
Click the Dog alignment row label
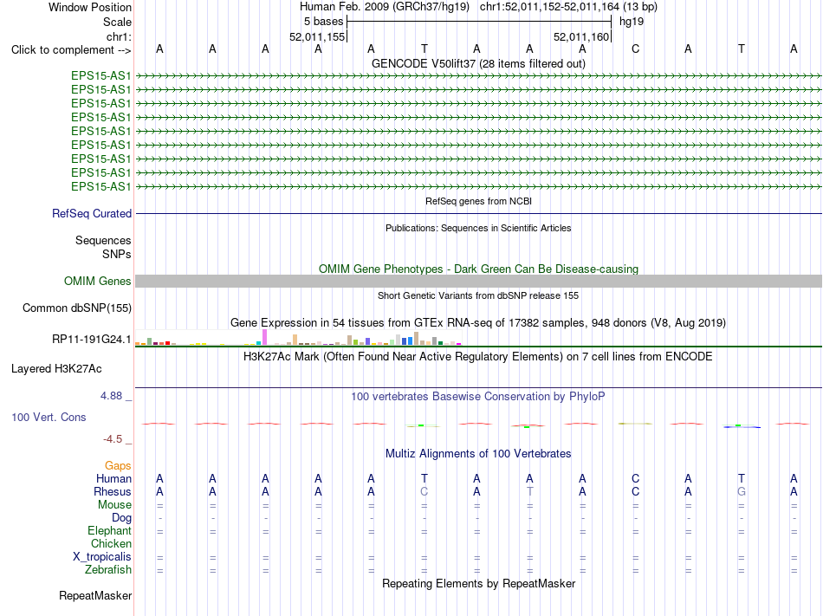(x=121, y=518)
